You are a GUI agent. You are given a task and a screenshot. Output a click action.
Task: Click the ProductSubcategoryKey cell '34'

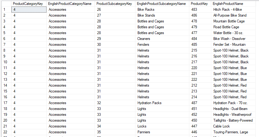[x=115, y=126]
